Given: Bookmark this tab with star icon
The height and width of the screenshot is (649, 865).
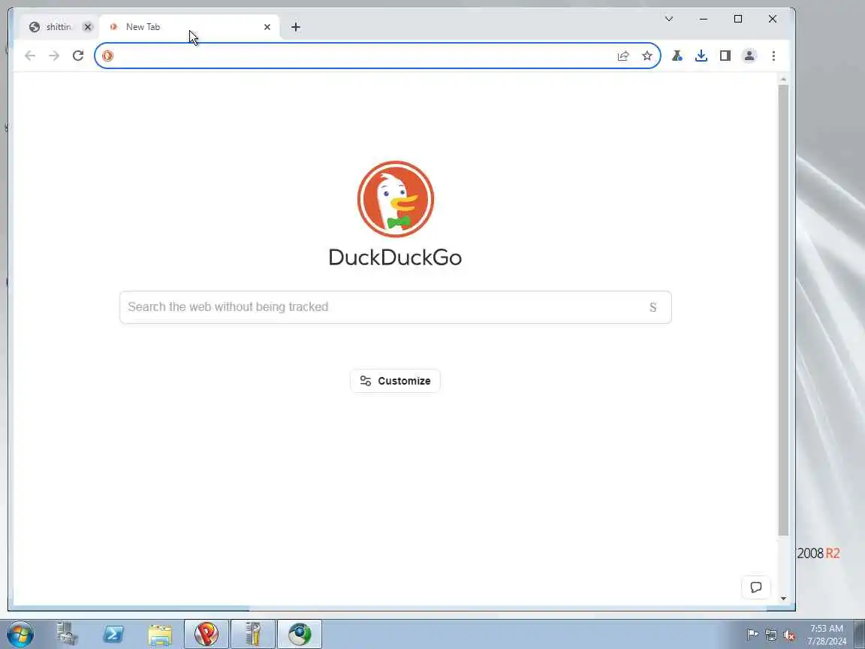Looking at the screenshot, I should (647, 56).
